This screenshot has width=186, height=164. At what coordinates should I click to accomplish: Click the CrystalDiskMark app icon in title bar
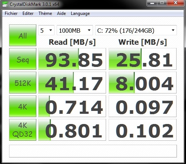(x=5, y=4)
